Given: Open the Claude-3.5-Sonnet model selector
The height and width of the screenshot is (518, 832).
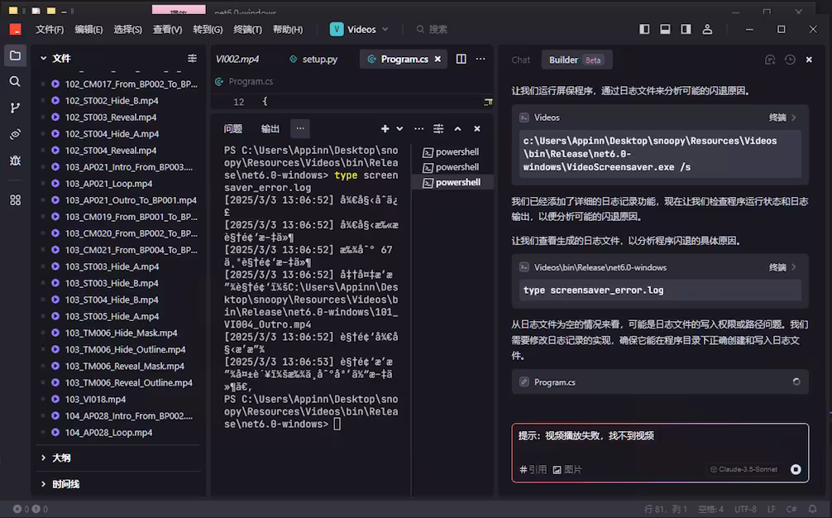Looking at the screenshot, I should 744,469.
